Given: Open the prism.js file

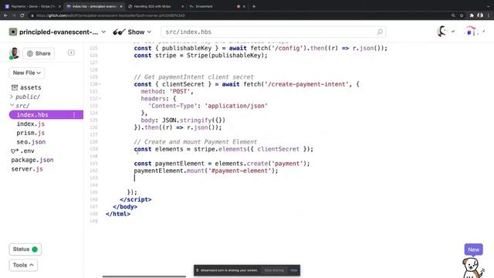Looking at the screenshot, I should pyautogui.click(x=31, y=133).
